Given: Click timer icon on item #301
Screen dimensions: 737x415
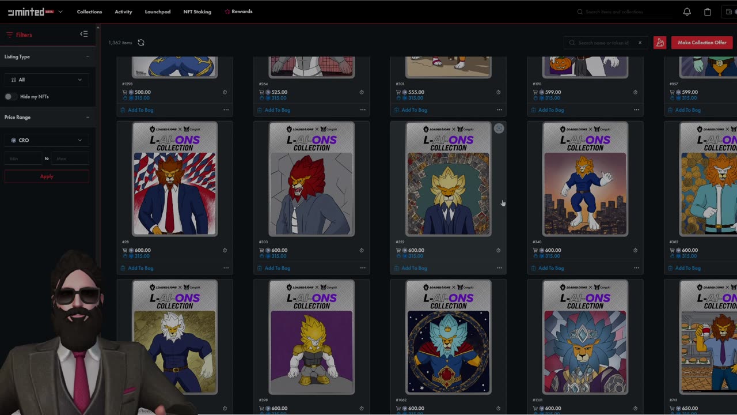Looking at the screenshot, I should [x=498, y=92].
